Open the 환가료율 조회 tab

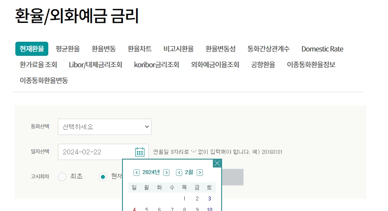click(x=38, y=65)
